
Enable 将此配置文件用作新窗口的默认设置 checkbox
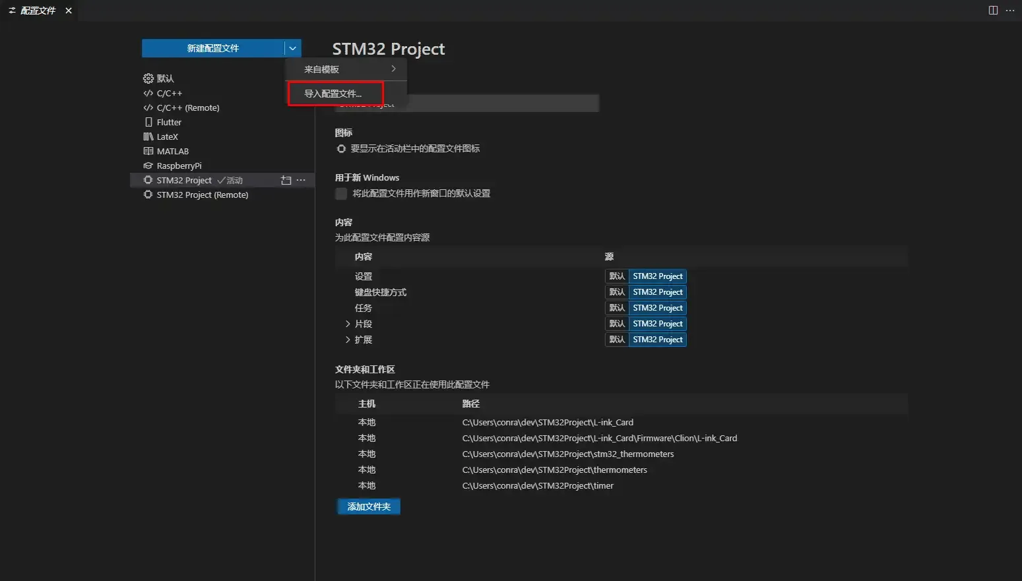(341, 193)
